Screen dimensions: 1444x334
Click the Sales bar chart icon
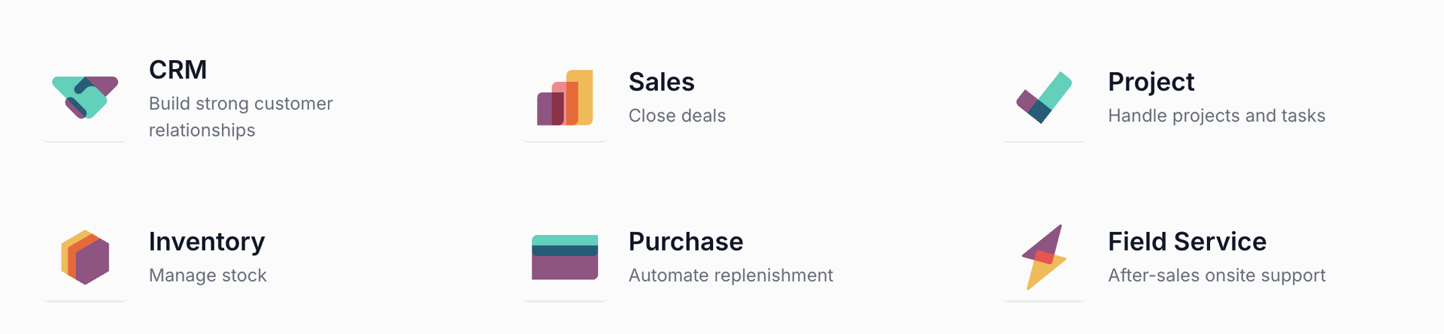[565, 98]
